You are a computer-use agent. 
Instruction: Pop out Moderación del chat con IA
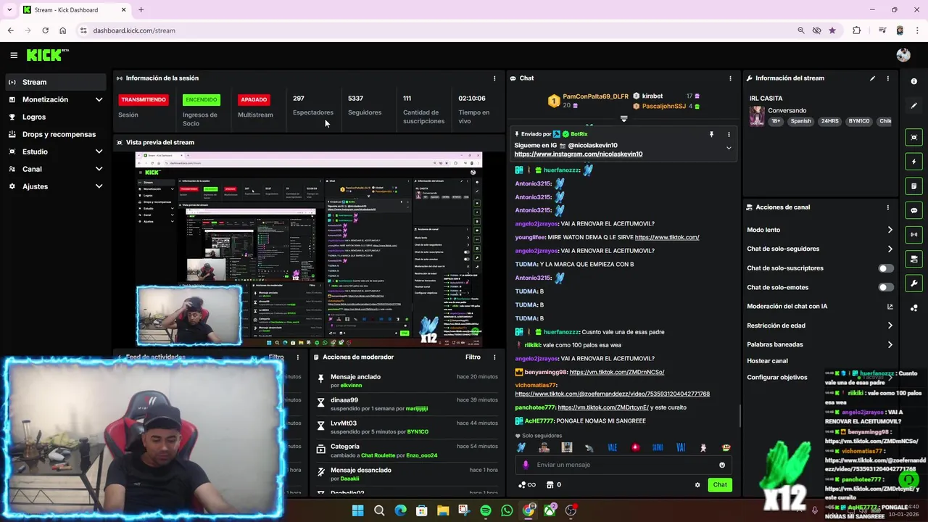click(x=890, y=307)
